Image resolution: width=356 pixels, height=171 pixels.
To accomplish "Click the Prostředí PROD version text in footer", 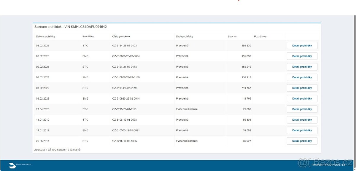I will (x=328, y=165).
